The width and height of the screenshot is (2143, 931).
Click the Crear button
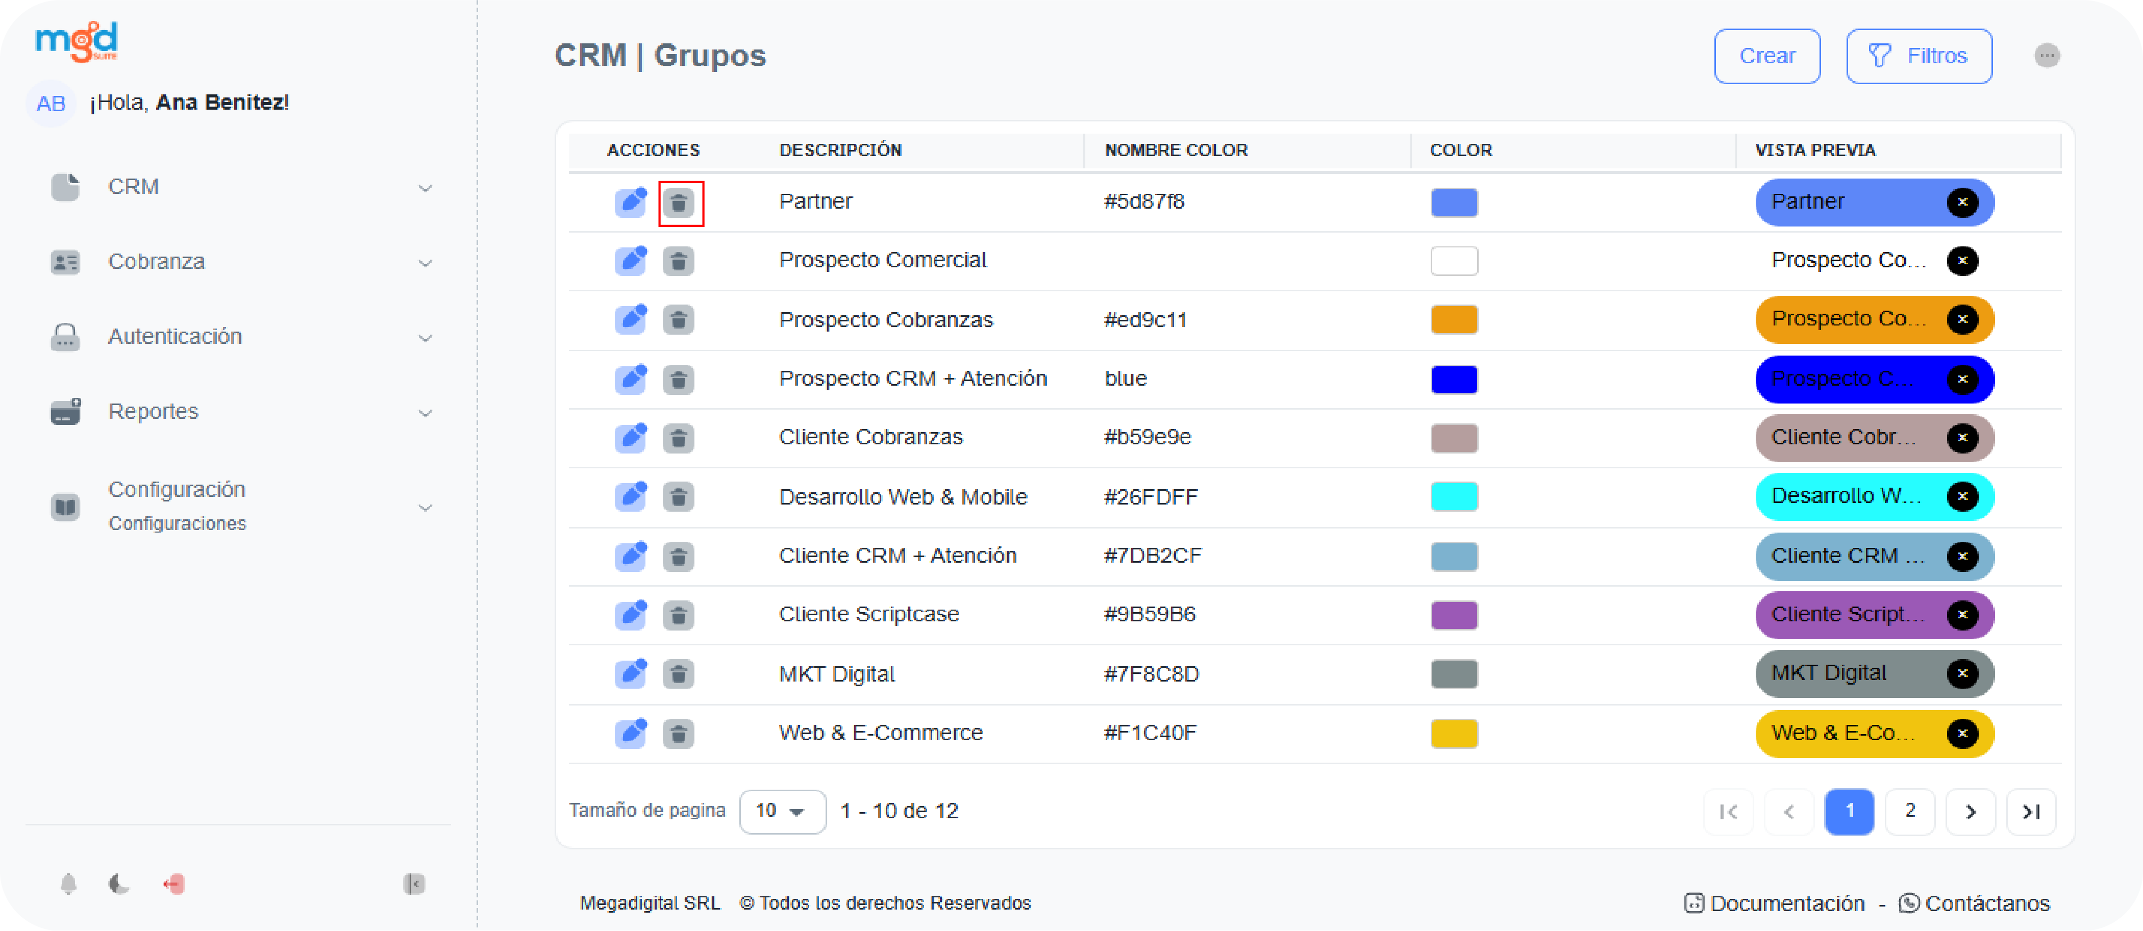(1767, 56)
